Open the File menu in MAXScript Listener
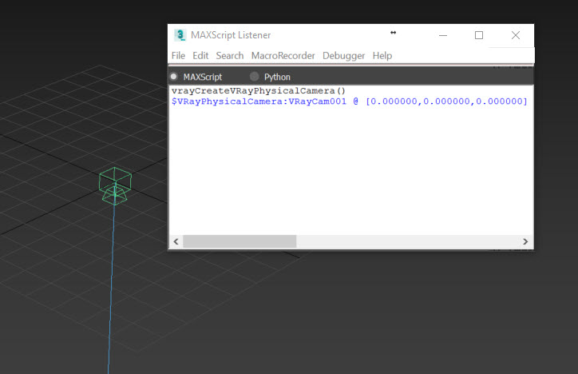 178,56
